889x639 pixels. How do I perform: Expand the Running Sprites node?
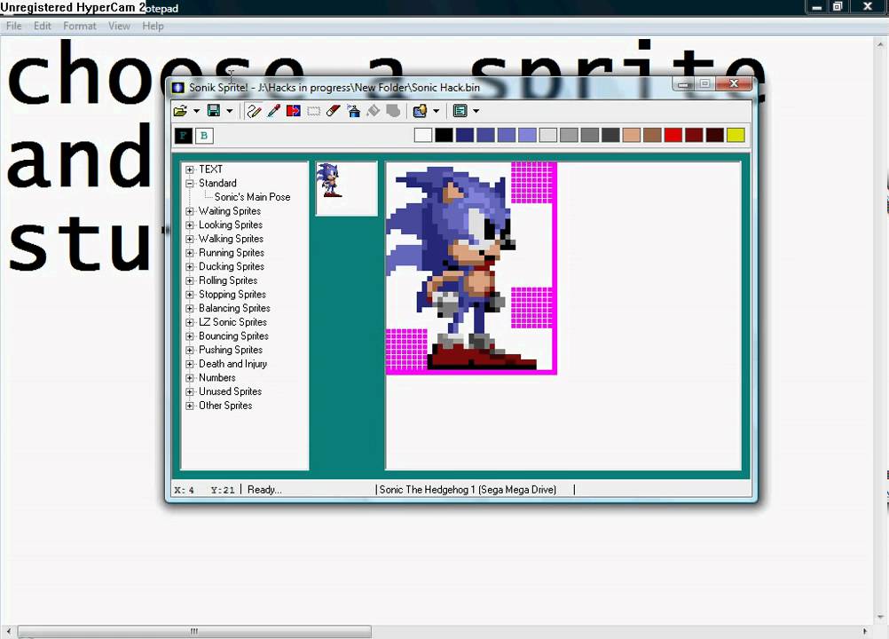pyautogui.click(x=190, y=253)
